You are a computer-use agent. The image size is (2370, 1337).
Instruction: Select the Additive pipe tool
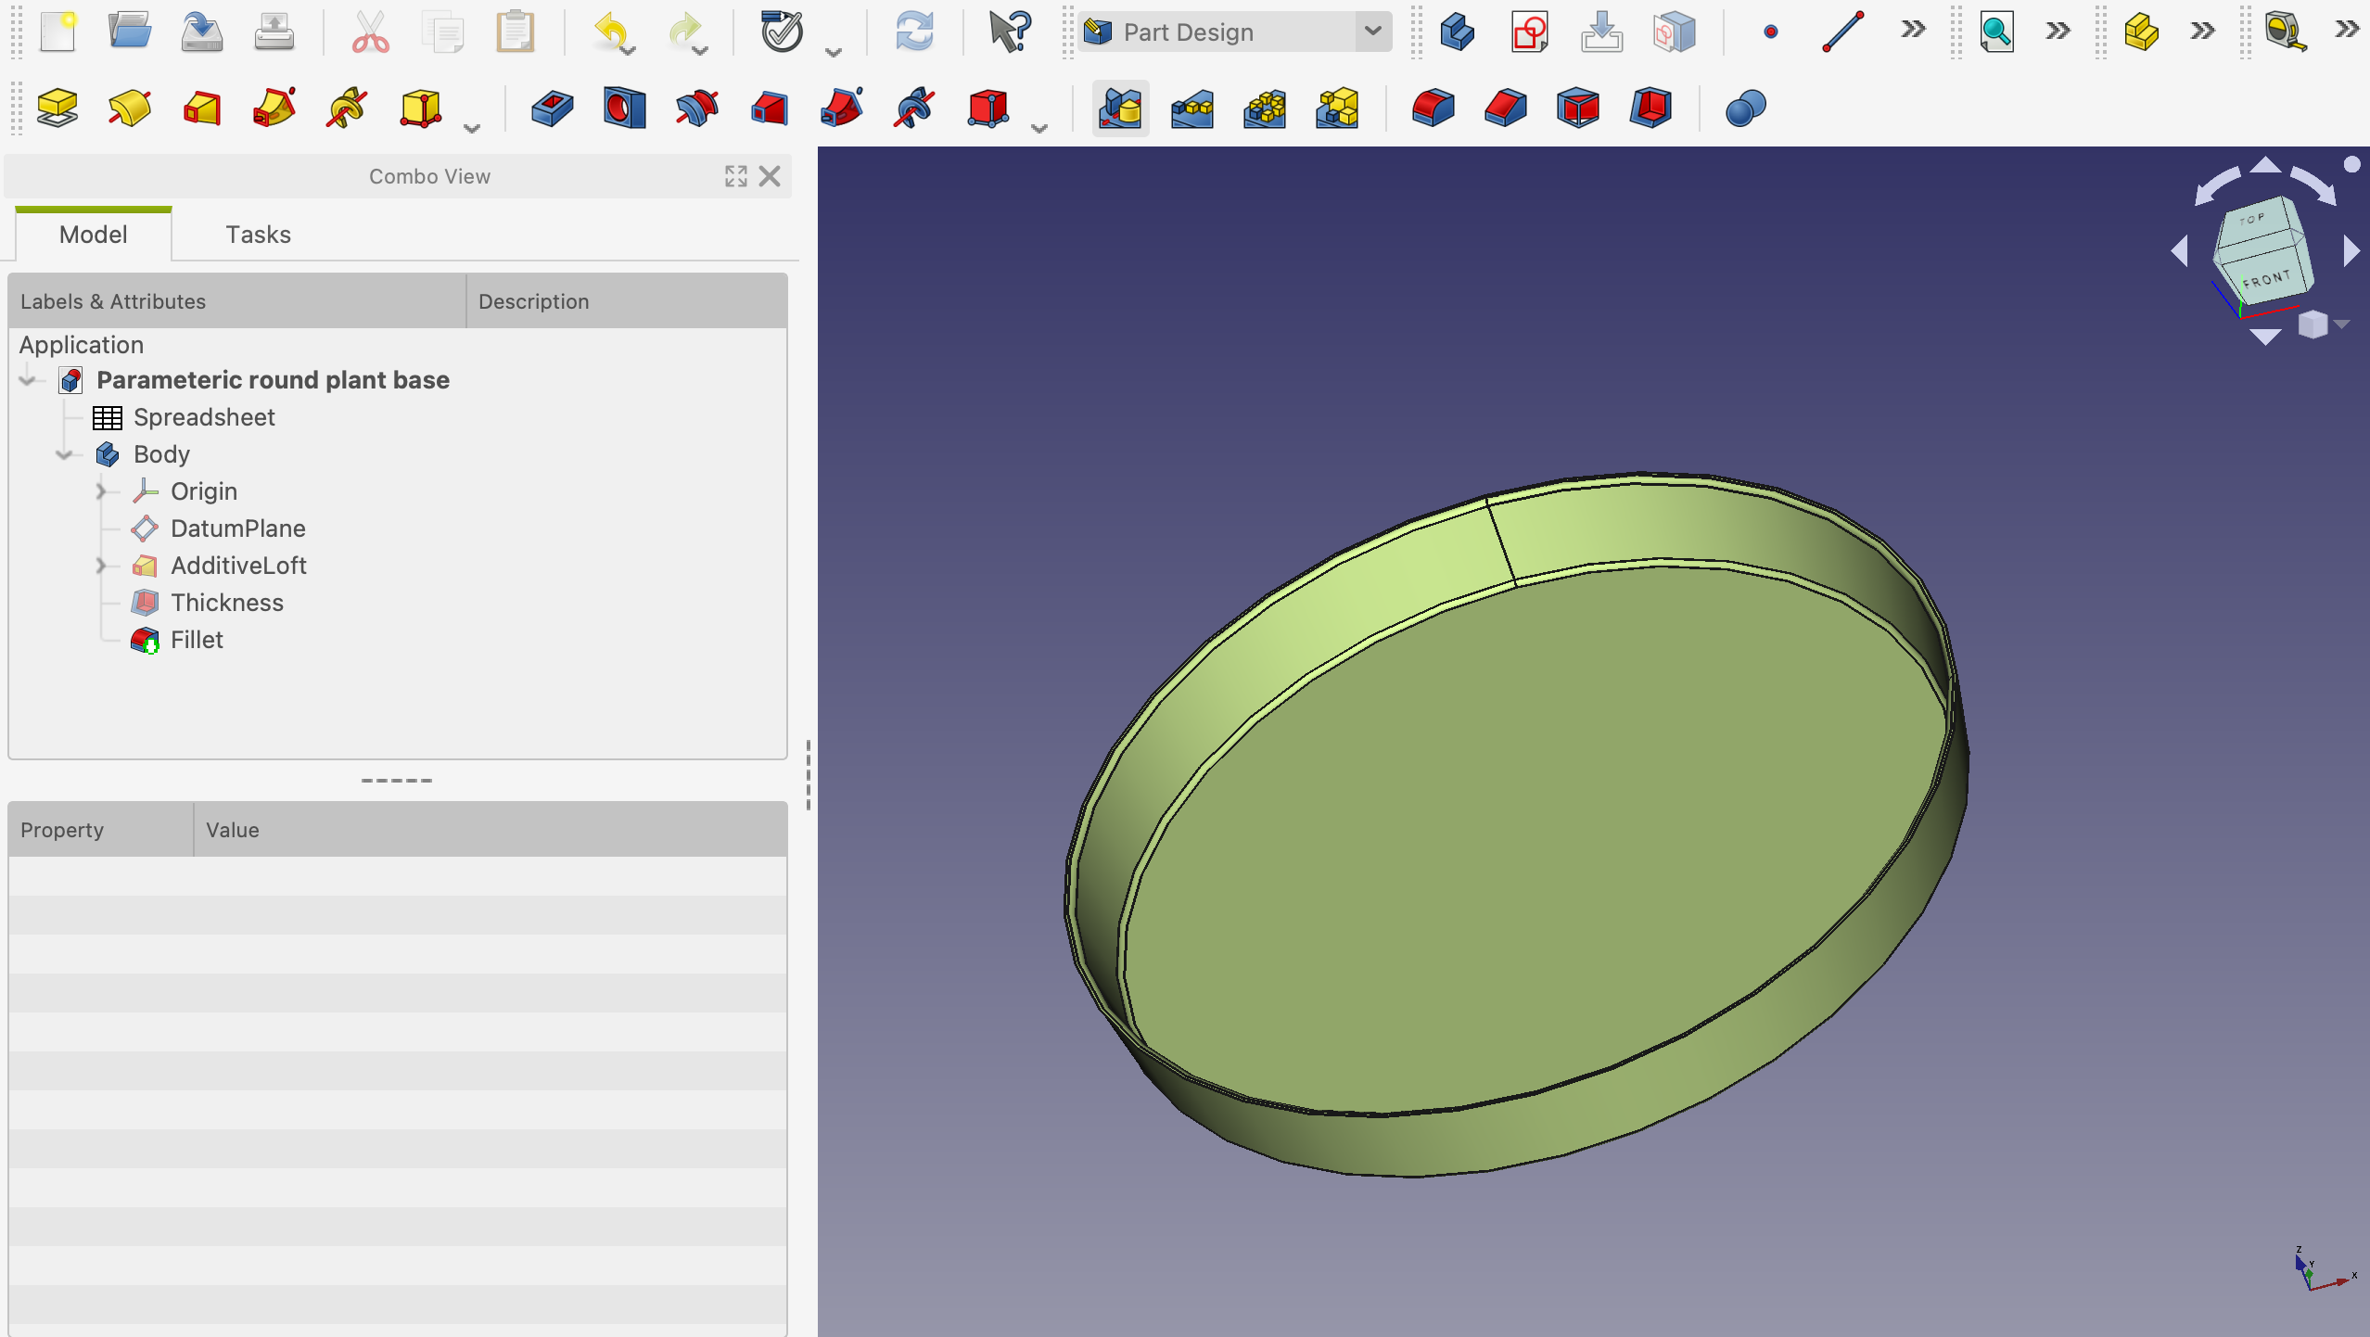point(274,108)
